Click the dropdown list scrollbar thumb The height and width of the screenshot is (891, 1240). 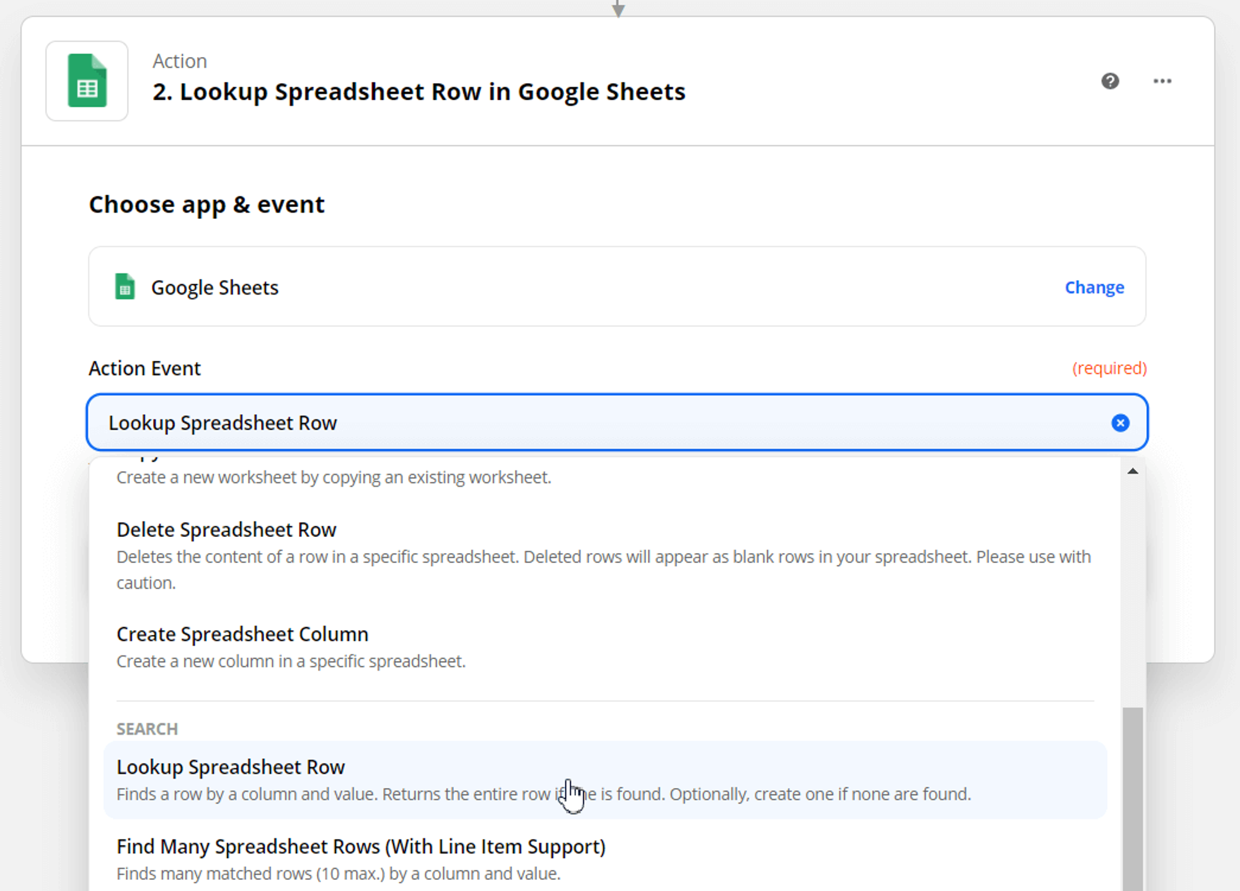tap(1133, 799)
